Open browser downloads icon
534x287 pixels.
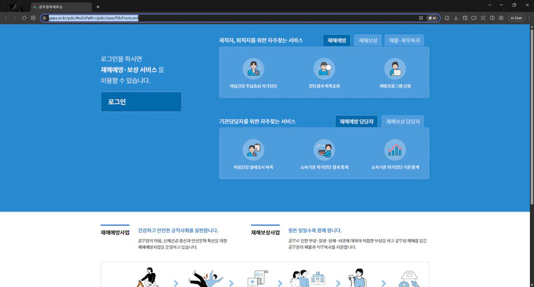[x=456, y=18]
